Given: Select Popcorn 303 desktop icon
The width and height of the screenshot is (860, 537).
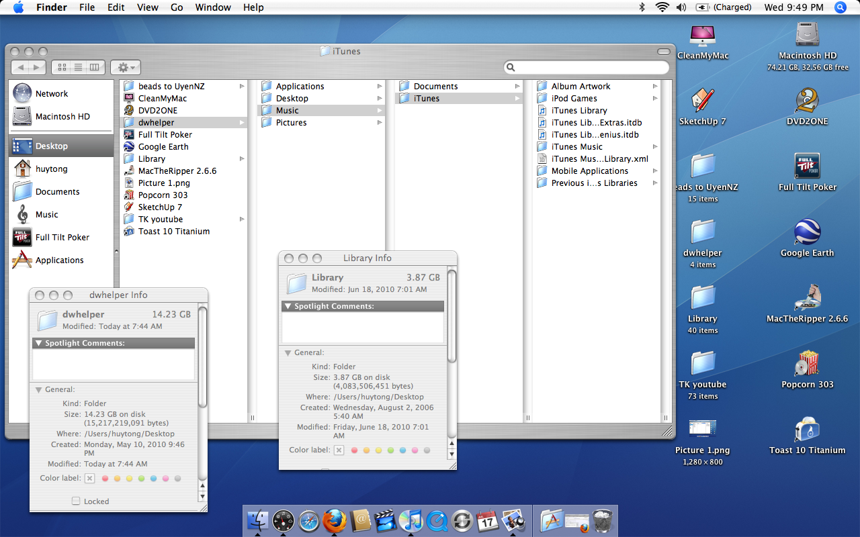Looking at the screenshot, I should 807,364.
